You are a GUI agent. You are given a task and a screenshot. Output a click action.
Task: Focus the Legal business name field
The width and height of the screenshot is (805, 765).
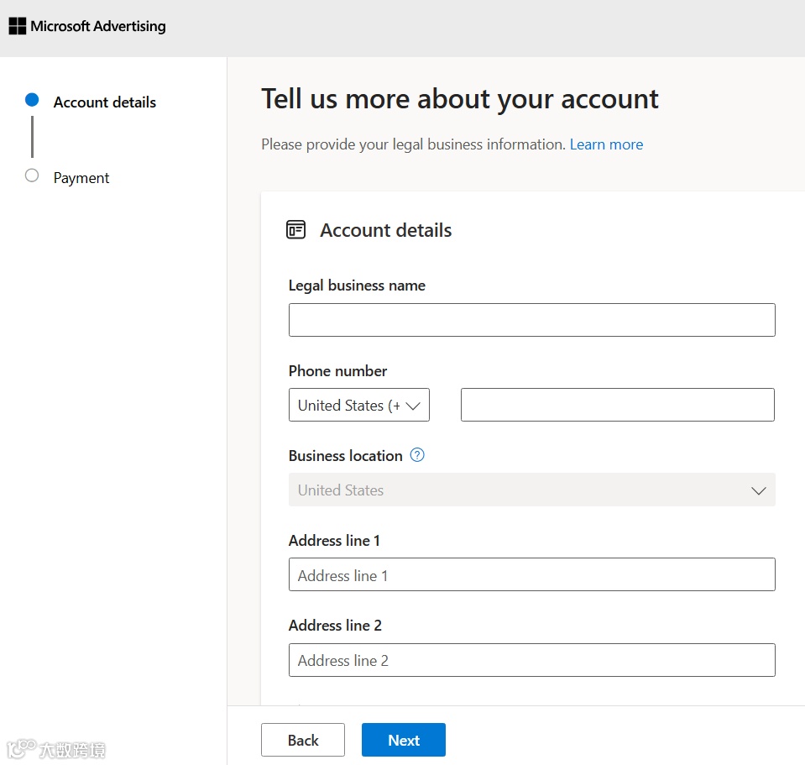click(531, 320)
